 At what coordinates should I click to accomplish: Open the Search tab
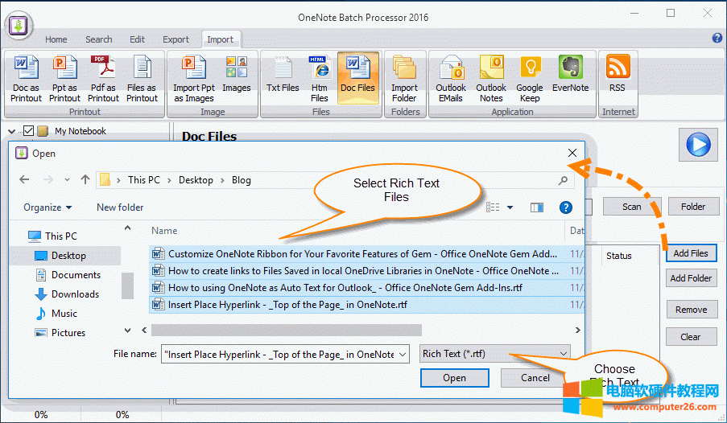pos(99,39)
